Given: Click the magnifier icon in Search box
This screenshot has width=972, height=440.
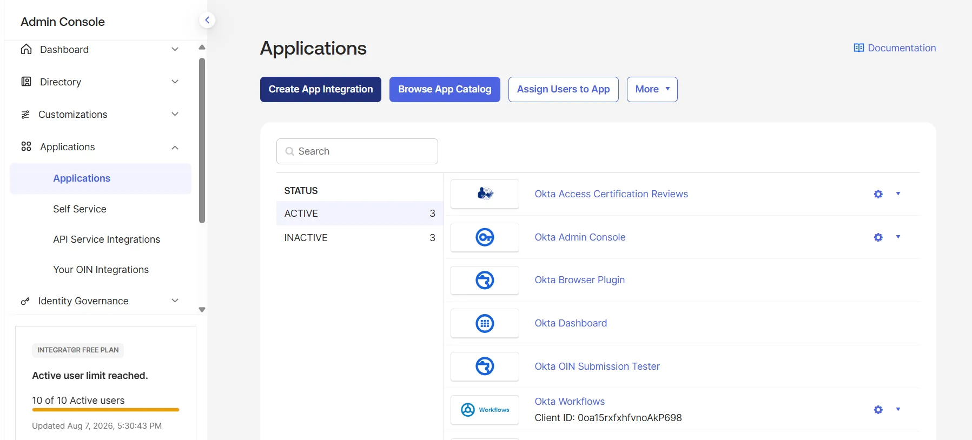Looking at the screenshot, I should coord(290,151).
